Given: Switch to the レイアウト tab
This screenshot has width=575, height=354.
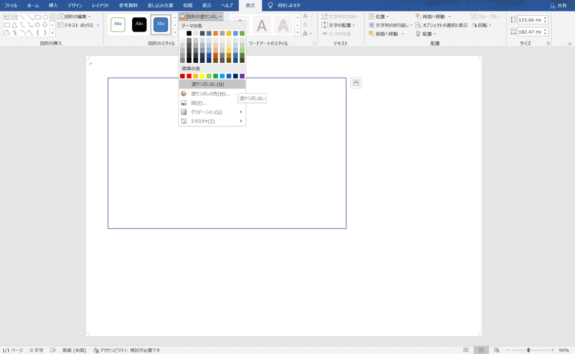Looking at the screenshot, I should (101, 5).
